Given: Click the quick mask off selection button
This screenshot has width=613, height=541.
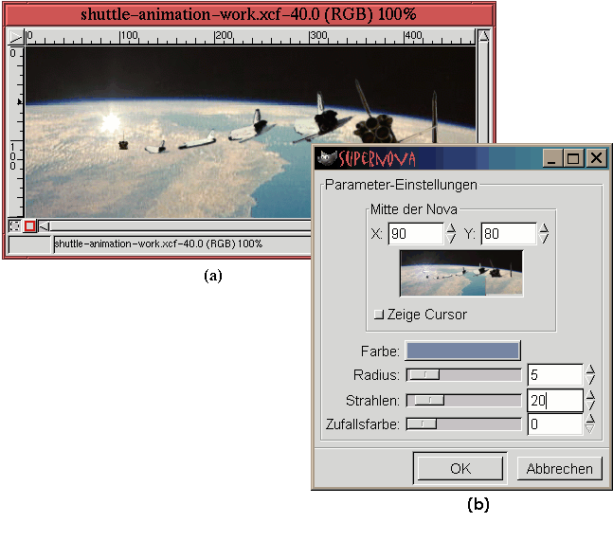Looking at the screenshot, I should (x=15, y=225).
